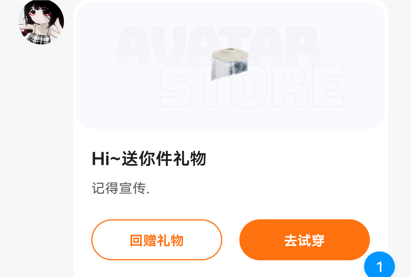Send a return gift via 回赠礼物
Viewport: 411px width, 277px height.
click(157, 240)
